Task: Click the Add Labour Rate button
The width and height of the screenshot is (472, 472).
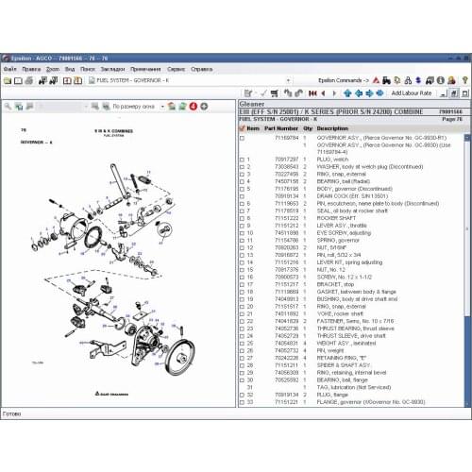Action: click(x=412, y=93)
